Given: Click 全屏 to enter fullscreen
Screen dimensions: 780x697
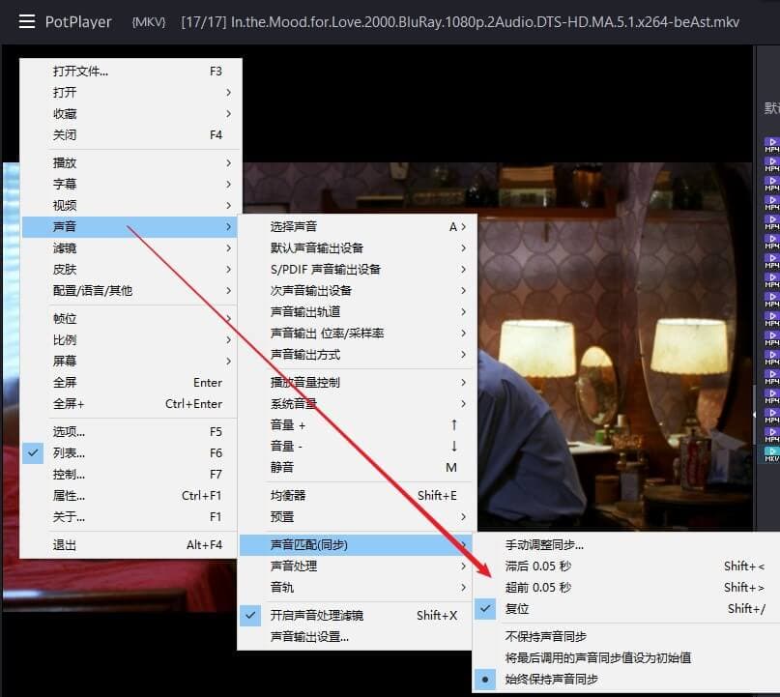Looking at the screenshot, I should pos(68,382).
